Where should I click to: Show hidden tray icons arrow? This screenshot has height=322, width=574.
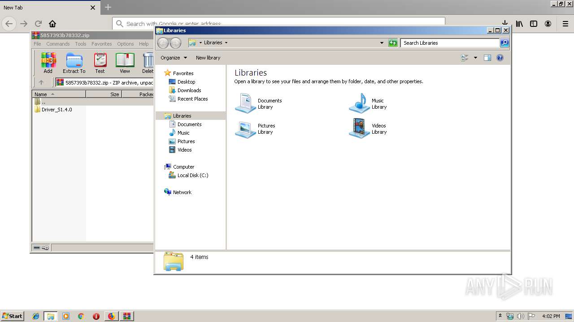click(500, 316)
